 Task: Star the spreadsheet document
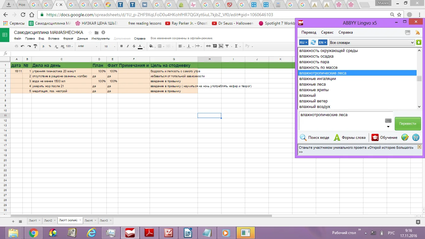(x=90, y=33)
